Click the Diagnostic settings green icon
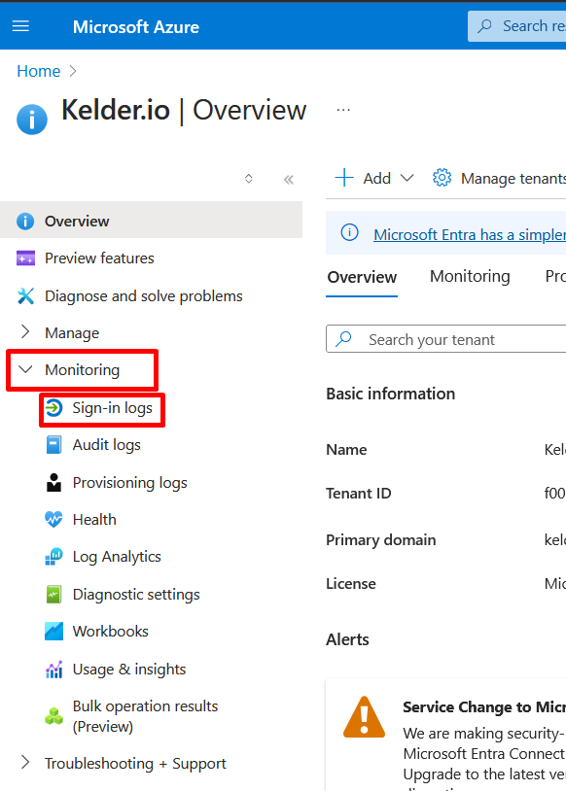This screenshot has height=791, width=566. coord(54,595)
